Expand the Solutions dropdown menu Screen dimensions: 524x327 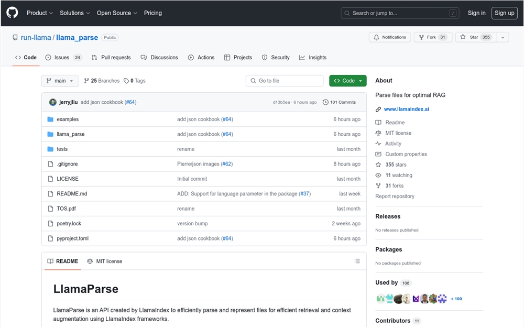coord(75,13)
